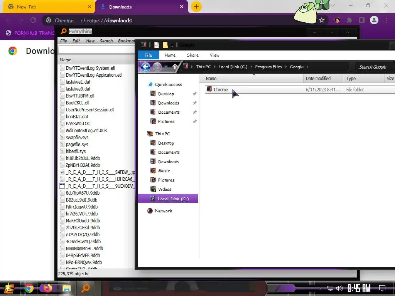
Task: Switch to the New Tab tab
Action: click(x=49, y=7)
